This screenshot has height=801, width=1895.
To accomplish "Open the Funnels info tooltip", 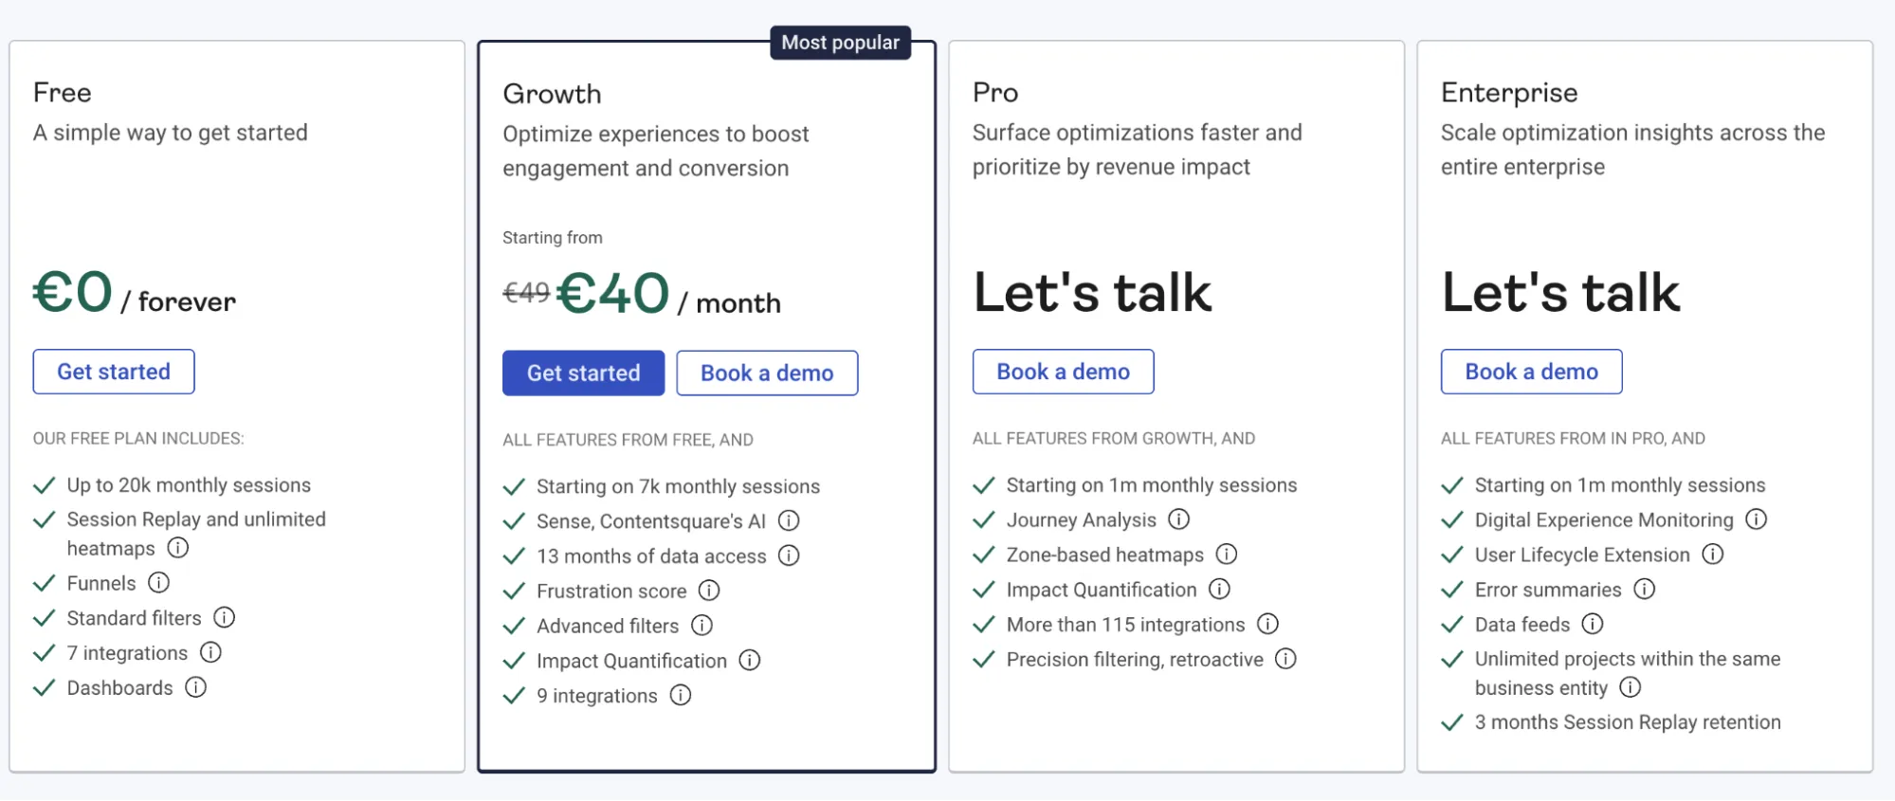I will pyautogui.click(x=159, y=583).
